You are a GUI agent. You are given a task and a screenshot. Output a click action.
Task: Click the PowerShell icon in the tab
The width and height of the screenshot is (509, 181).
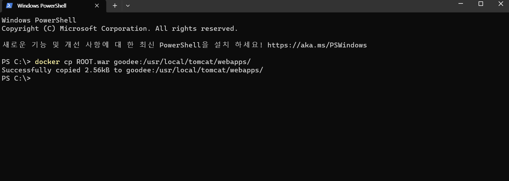9,6
